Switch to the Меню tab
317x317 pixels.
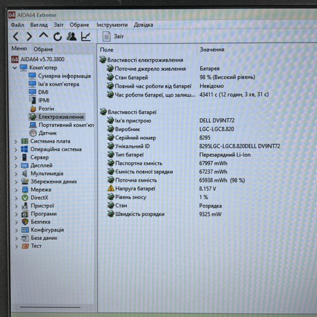19,49
